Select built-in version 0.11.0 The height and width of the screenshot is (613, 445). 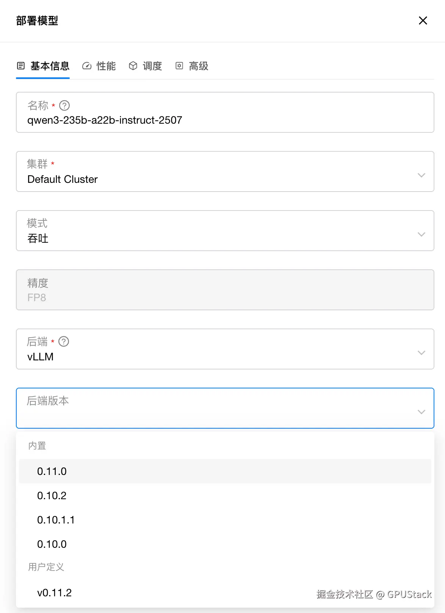coord(52,471)
